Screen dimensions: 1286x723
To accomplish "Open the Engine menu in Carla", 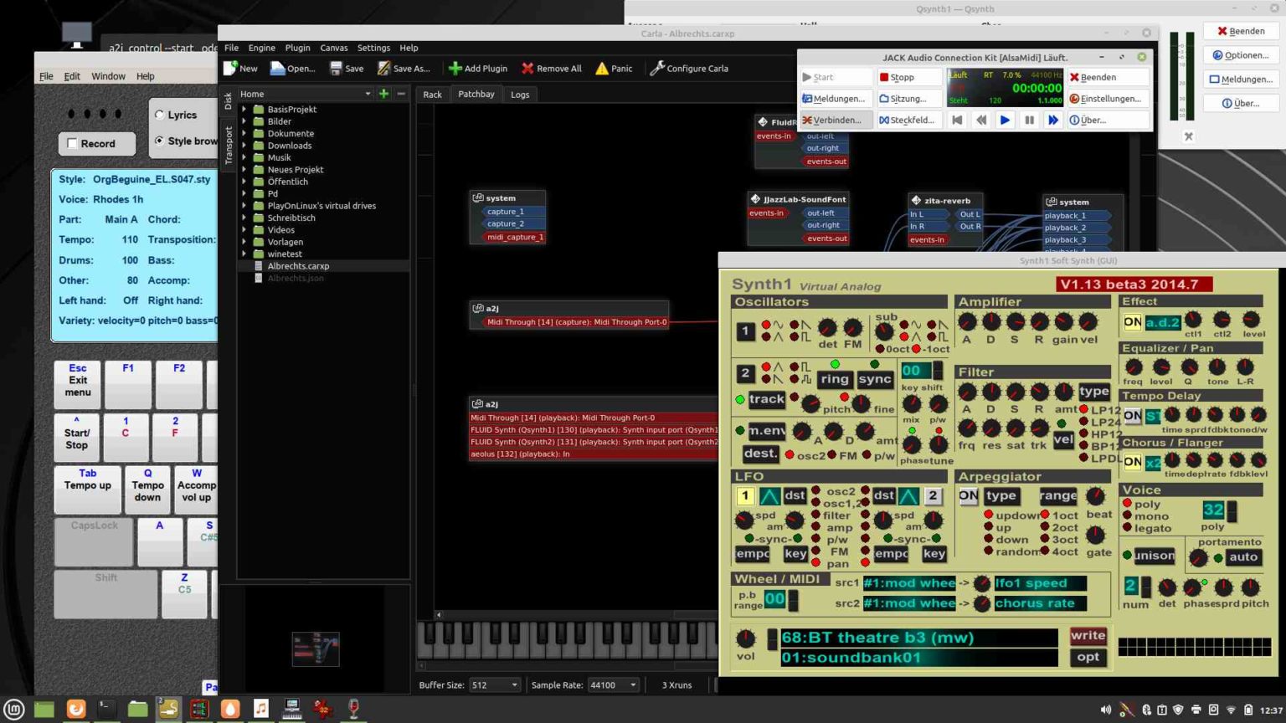I will (261, 48).
